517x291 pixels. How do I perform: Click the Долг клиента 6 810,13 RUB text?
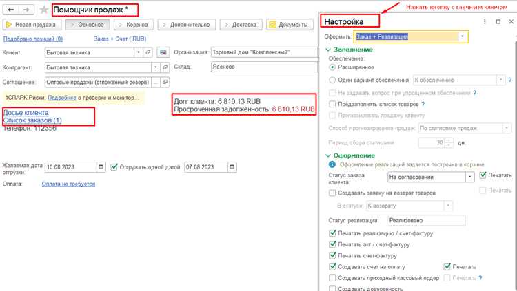(217, 101)
